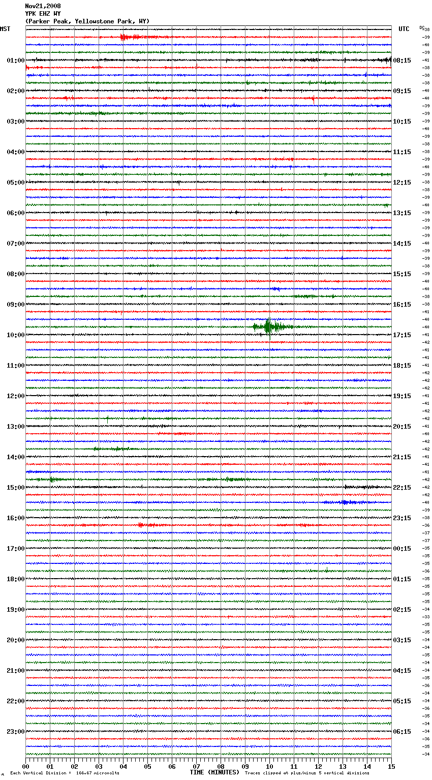The width and height of the screenshot is (432, 780).
Task: Click the 16:00 MST hour label
Action: (16, 518)
